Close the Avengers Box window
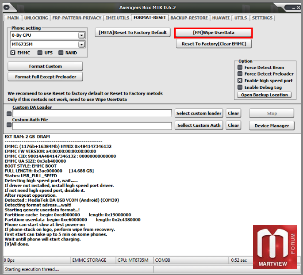The image size is (303, 275). click(299, 8)
